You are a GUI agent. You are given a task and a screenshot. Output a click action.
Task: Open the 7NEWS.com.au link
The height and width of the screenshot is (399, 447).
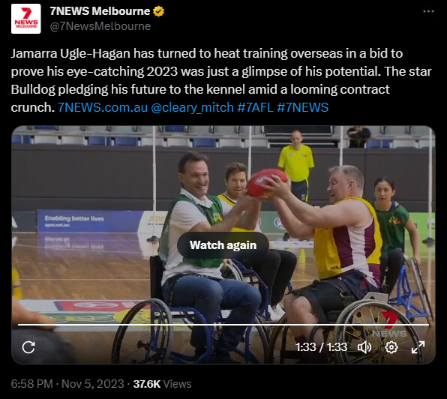103,107
